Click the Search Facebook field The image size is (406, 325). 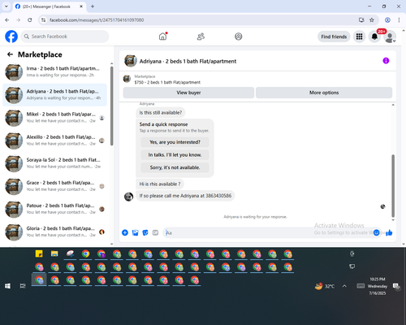[65, 37]
